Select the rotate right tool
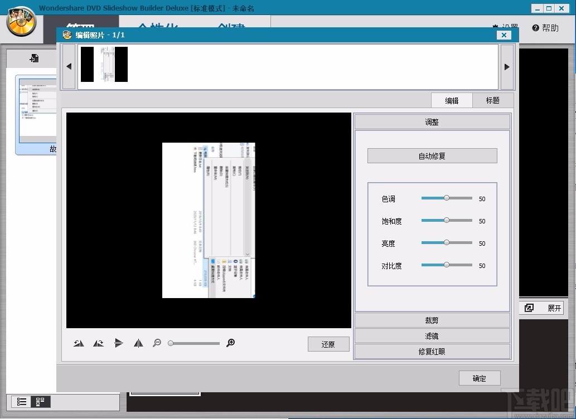Viewport: 576px width, 419px height. (99, 343)
